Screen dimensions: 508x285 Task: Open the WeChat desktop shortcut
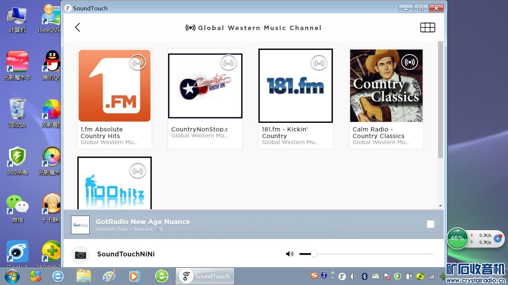click(x=17, y=208)
